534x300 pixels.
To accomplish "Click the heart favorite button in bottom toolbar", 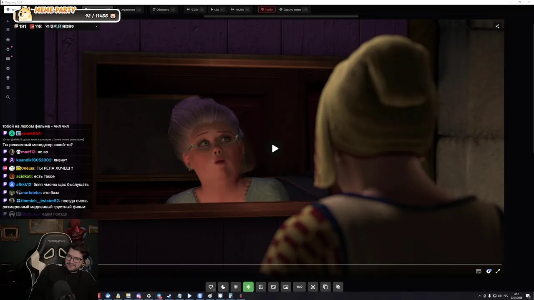I will (211, 287).
